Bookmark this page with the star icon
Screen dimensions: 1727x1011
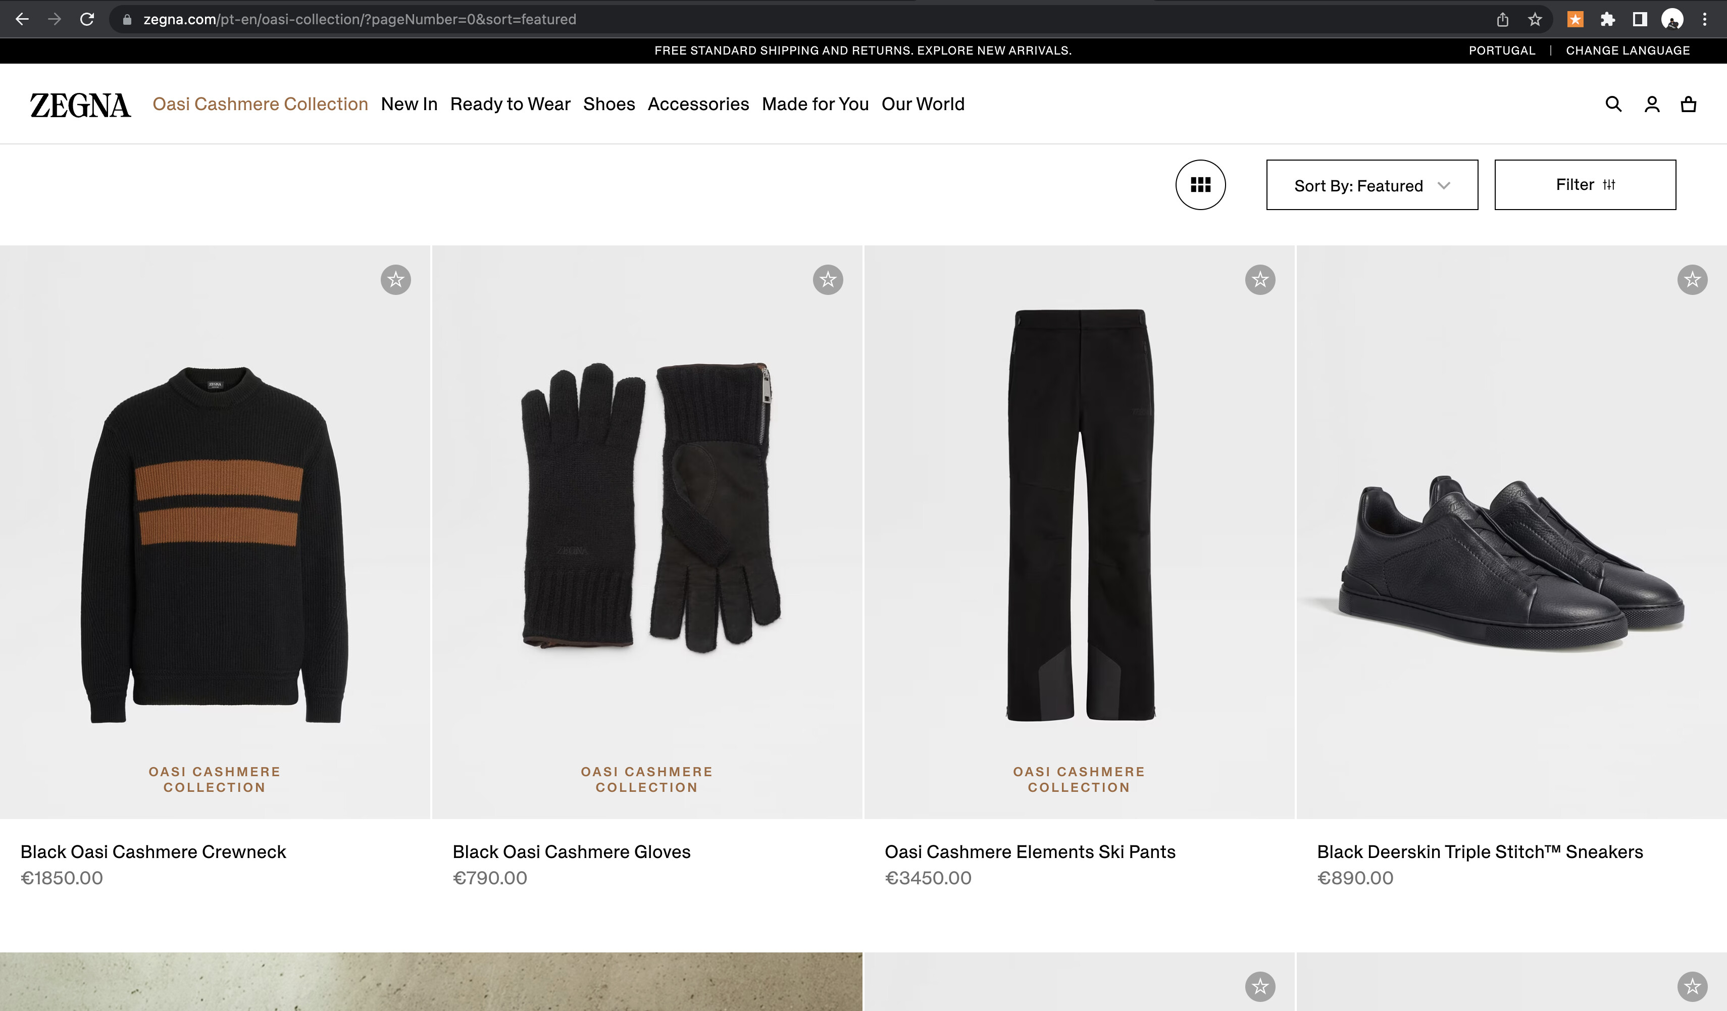tap(1535, 19)
